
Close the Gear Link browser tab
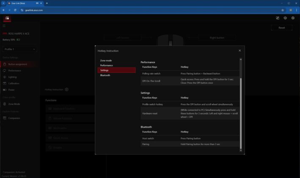pyautogui.click(x=41, y=3)
